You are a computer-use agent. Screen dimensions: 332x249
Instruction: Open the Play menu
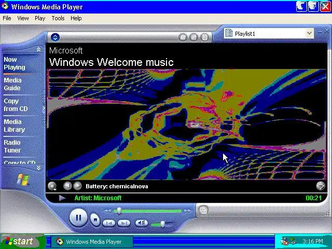tap(40, 18)
